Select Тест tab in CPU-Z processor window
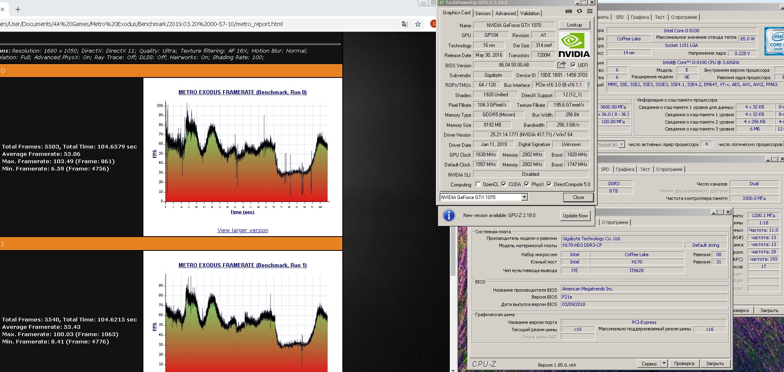Image resolution: width=784 pixels, height=372 pixels. pos(660,17)
